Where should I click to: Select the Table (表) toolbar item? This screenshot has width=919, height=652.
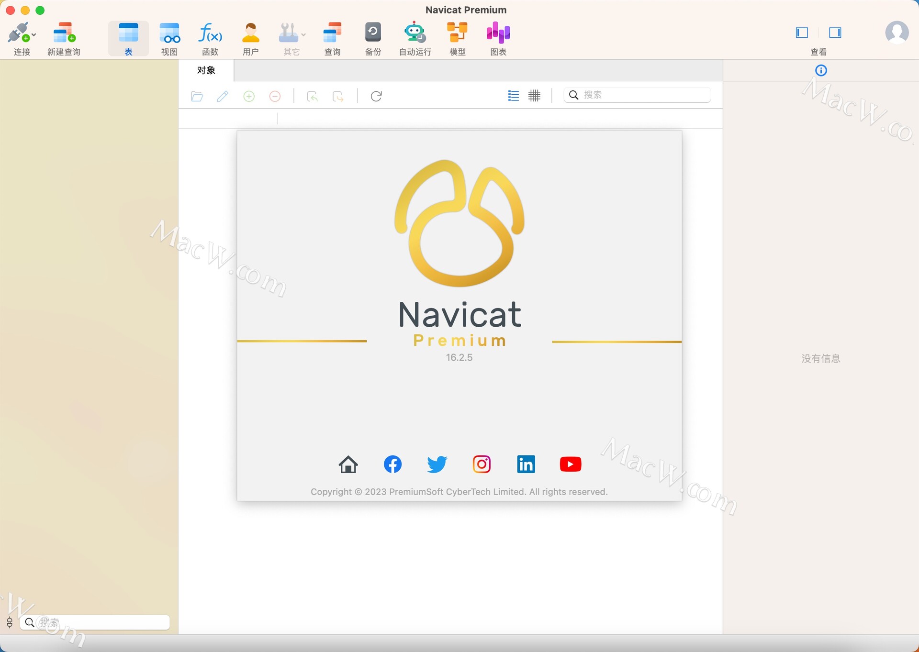click(128, 38)
